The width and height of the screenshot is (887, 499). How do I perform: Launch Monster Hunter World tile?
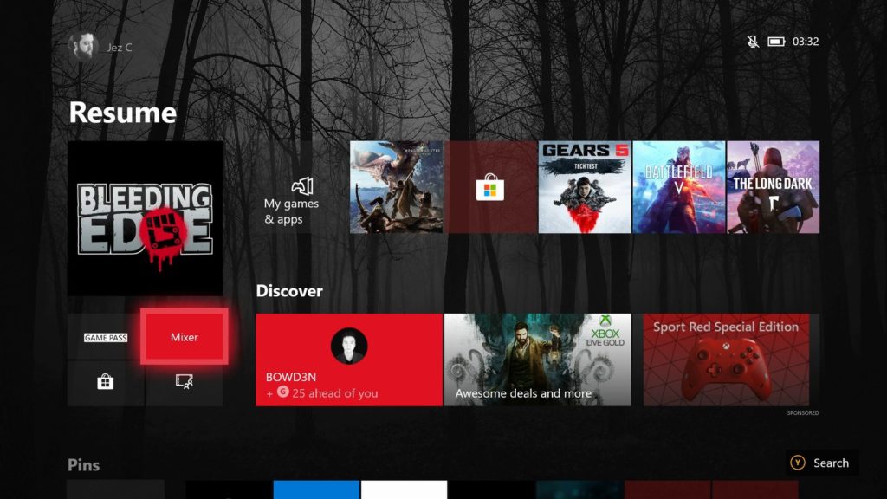[397, 187]
